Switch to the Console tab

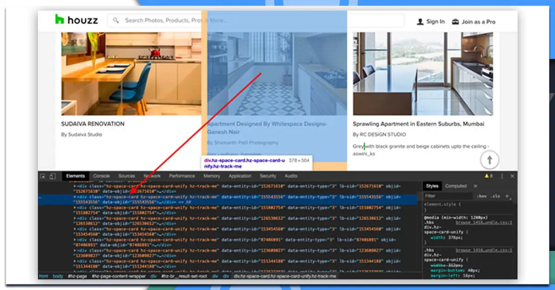click(101, 176)
